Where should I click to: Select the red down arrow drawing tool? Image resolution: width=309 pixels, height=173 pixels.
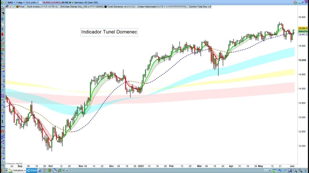3,34
